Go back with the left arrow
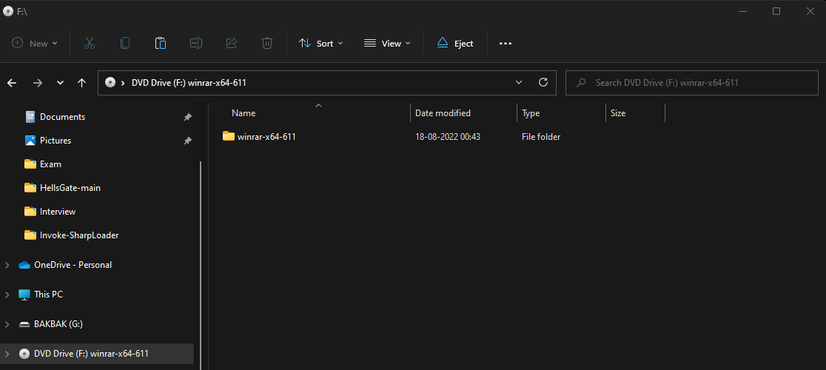The image size is (826, 370). pyautogui.click(x=12, y=83)
